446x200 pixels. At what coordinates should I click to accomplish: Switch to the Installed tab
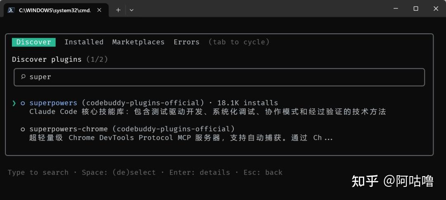(84, 42)
